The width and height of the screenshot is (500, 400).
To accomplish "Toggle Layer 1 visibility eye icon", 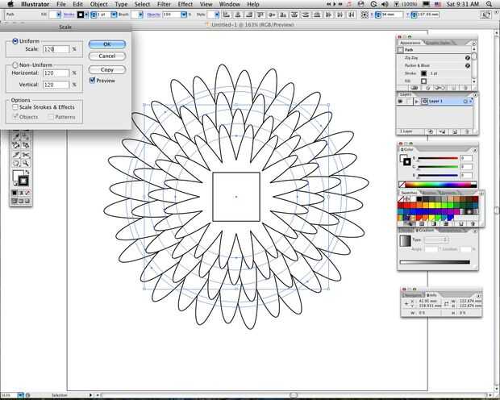I will 400,102.
